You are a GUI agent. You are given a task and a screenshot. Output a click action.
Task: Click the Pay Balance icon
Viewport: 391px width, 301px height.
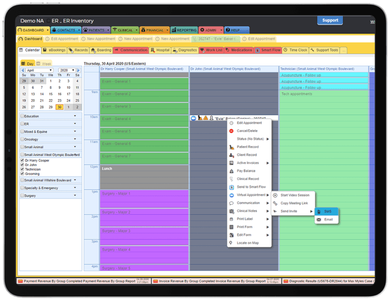[232, 171]
